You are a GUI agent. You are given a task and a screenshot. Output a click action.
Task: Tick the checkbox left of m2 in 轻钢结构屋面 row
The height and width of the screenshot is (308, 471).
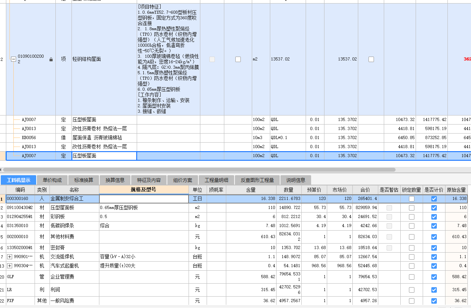(x=238, y=59)
